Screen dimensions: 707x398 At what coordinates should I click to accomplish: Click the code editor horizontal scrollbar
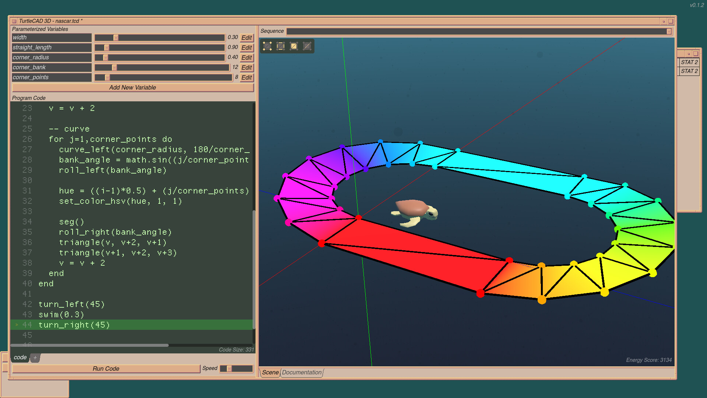click(89, 345)
